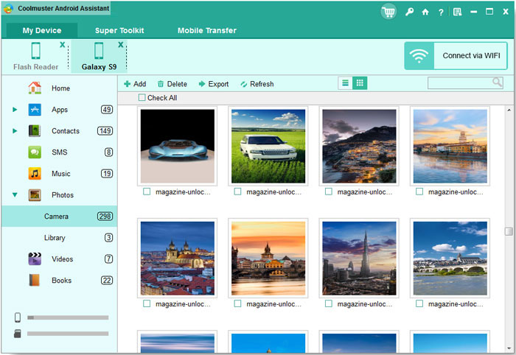Click the home icon in title bar
The image size is (516, 355).
point(425,13)
